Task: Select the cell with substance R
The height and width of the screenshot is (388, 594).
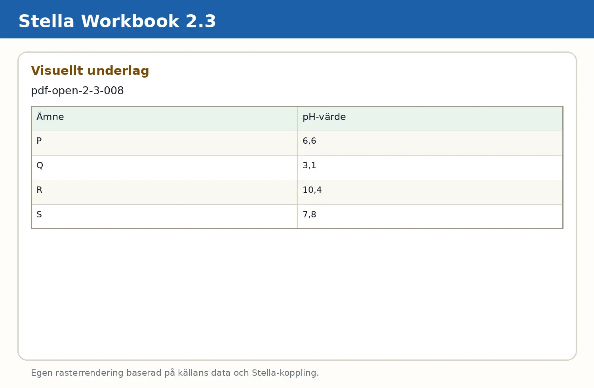Action: [x=164, y=192]
